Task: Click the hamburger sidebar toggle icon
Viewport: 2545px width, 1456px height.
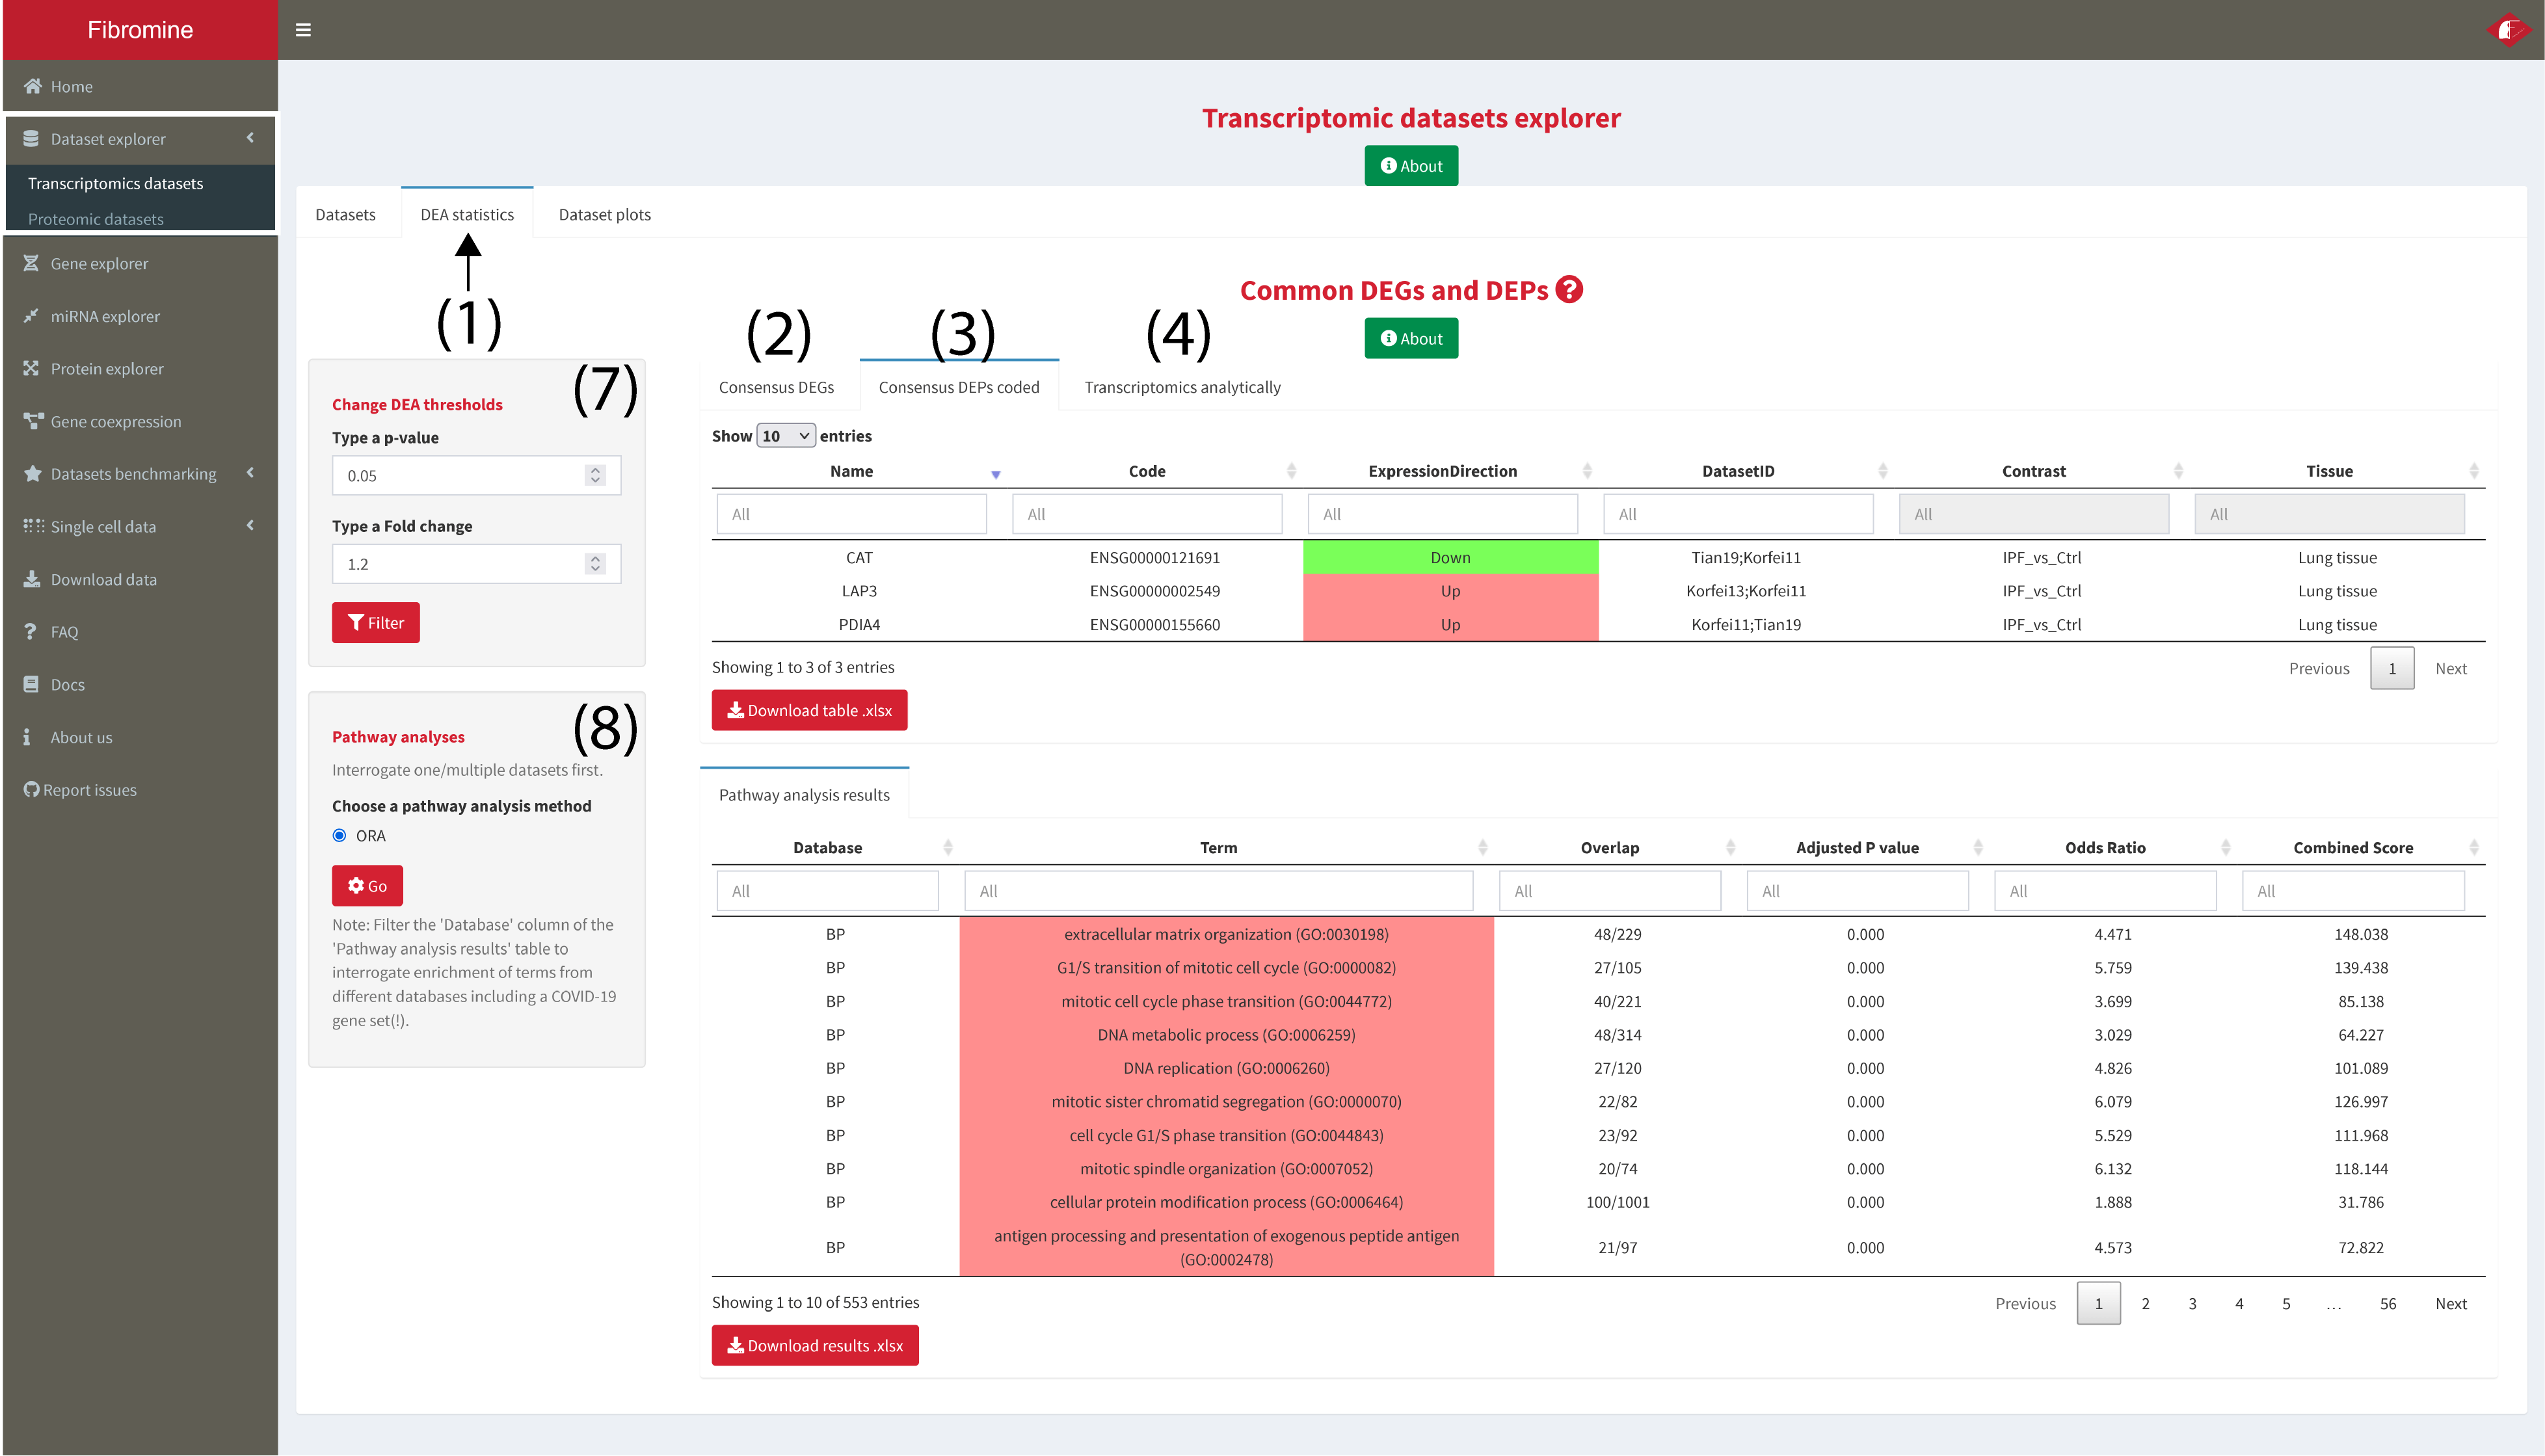Action: click(x=303, y=30)
